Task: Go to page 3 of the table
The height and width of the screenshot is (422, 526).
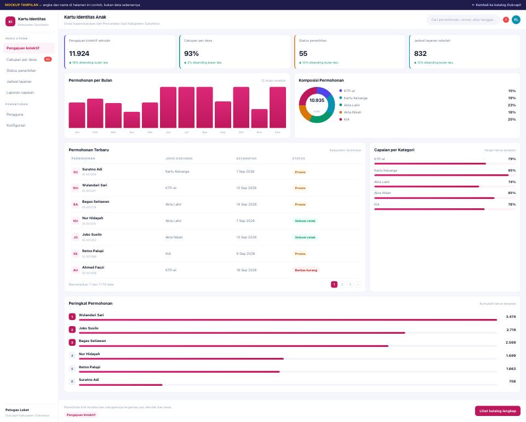Action: (x=350, y=284)
